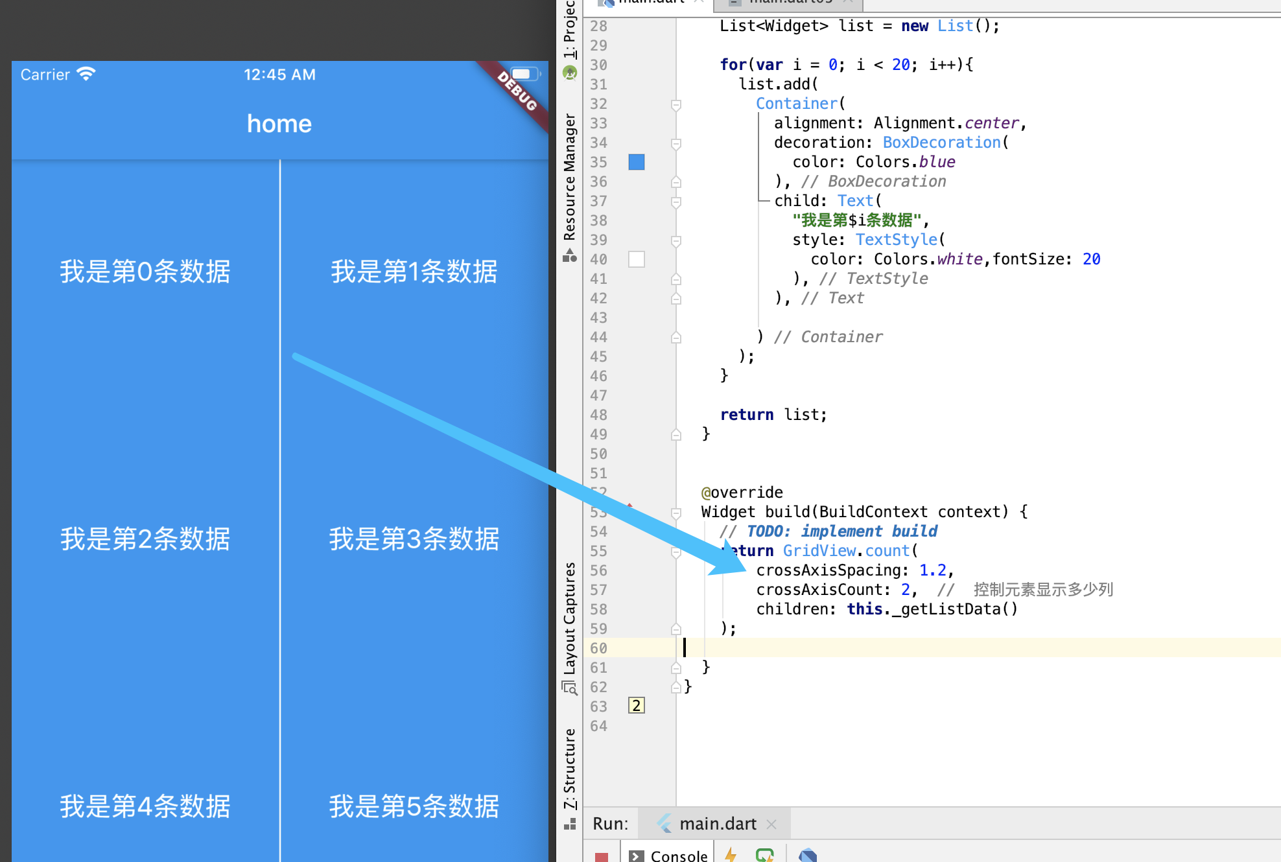Open the Dart DevTools icon in Run toolbar

pos(807,855)
